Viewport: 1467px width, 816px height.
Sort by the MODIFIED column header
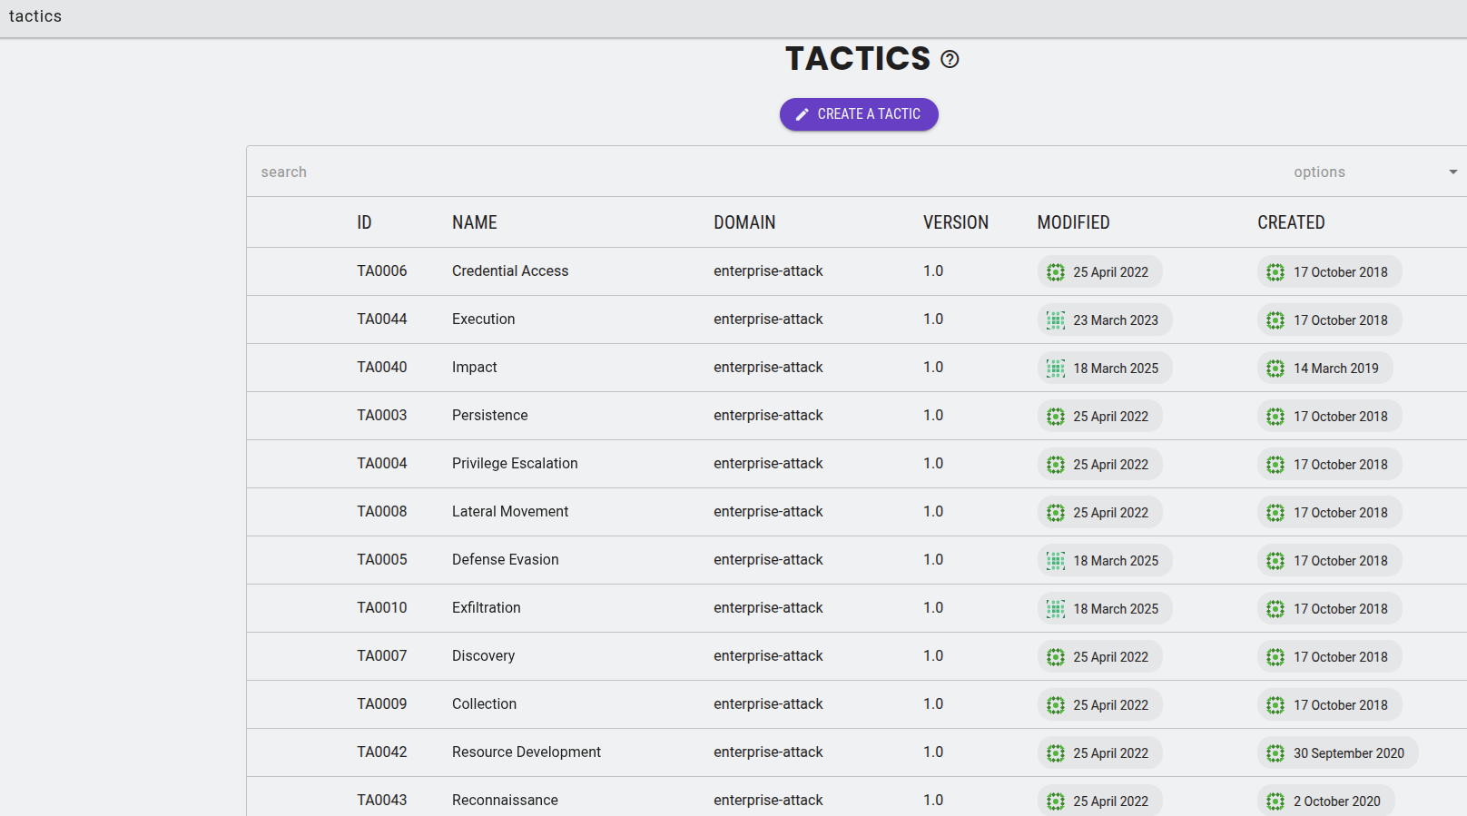click(1073, 222)
